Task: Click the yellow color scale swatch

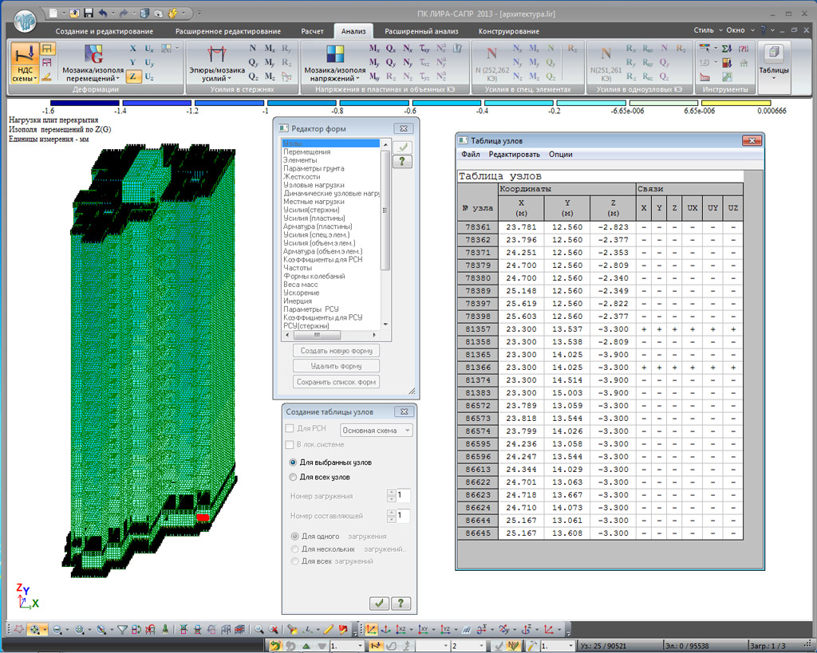Action: [x=735, y=103]
